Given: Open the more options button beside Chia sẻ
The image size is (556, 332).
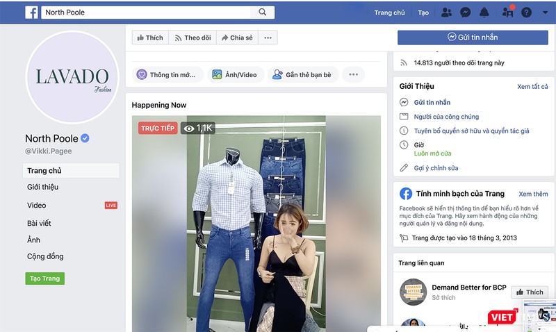Looking at the screenshot, I should (x=268, y=38).
